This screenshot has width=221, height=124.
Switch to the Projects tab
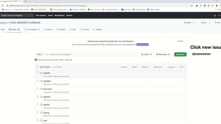point(61,30)
